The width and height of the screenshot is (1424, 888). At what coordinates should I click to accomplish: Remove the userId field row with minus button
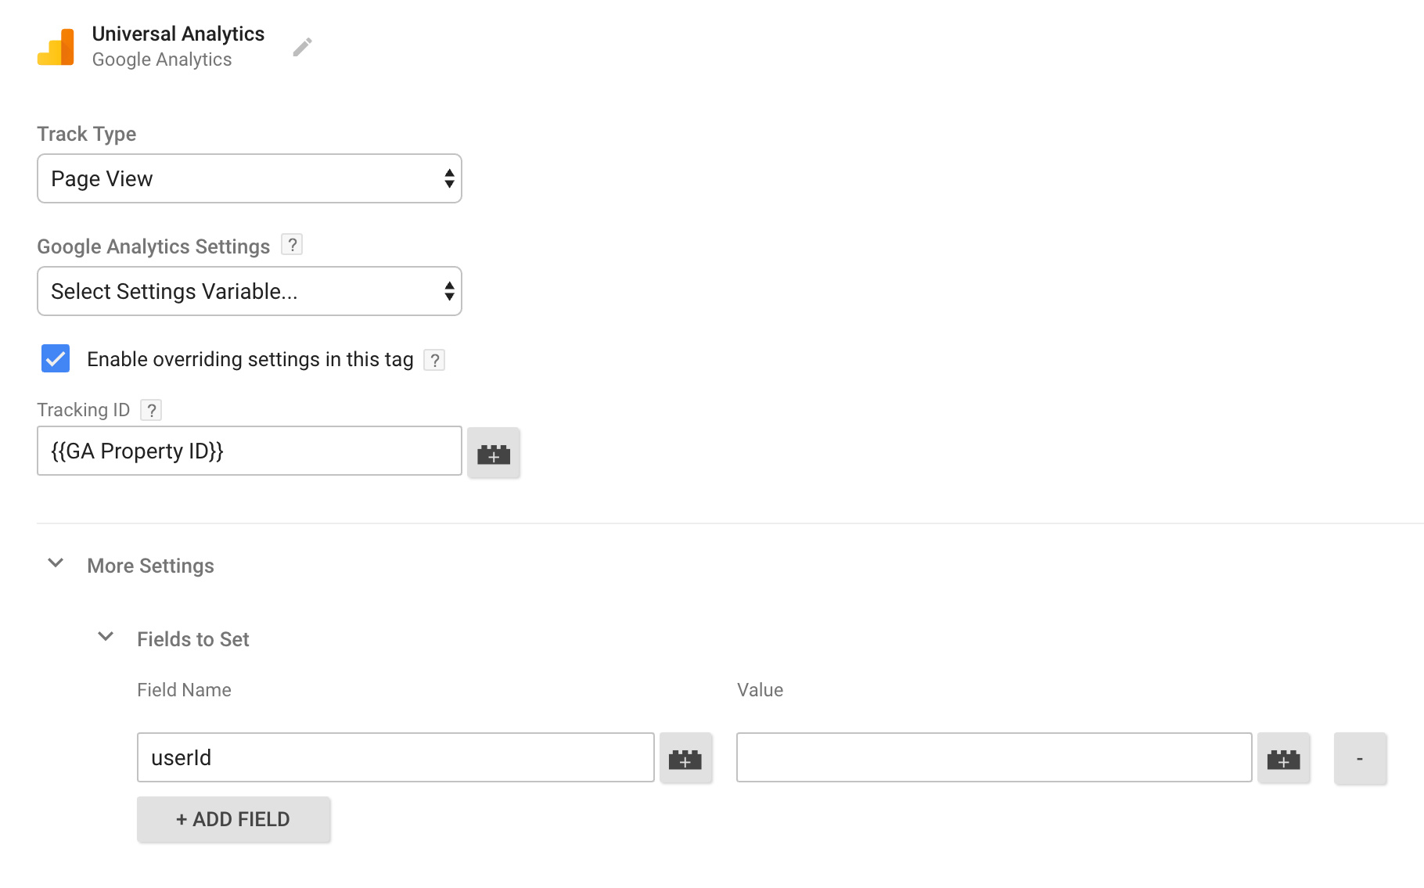[x=1360, y=757]
